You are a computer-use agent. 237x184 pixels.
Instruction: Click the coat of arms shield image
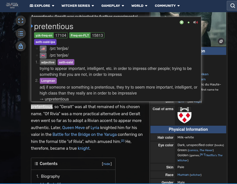pos(184,115)
